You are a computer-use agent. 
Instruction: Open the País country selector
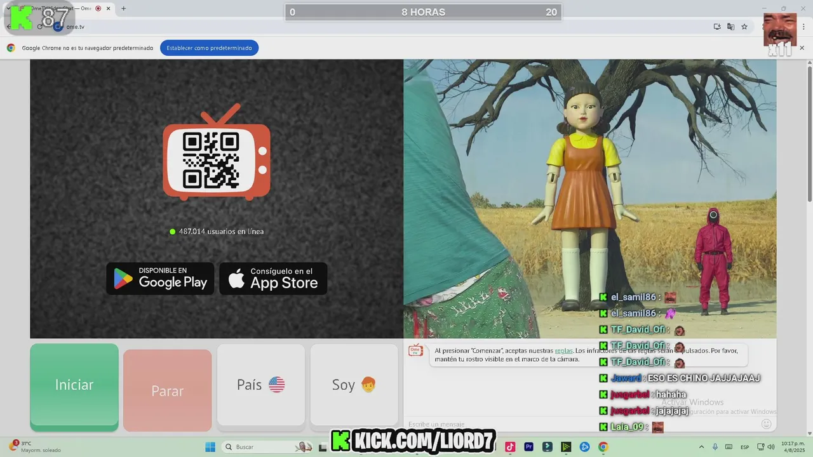[x=261, y=385]
